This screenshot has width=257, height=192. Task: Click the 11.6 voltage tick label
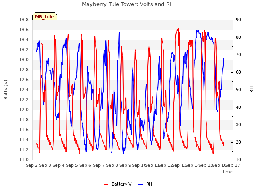(x=24, y=130)
